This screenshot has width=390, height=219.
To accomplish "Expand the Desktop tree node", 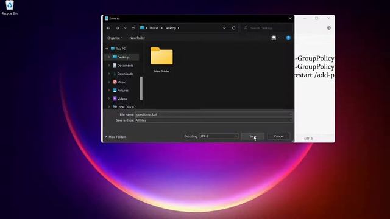I will pos(109,57).
